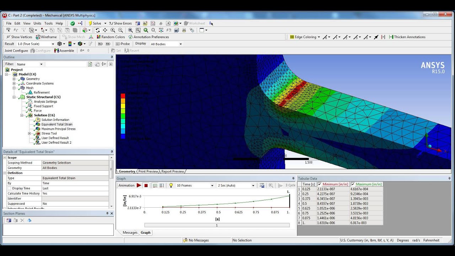Open the 2 Sec (Auto) dropdown

coord(253,186)
